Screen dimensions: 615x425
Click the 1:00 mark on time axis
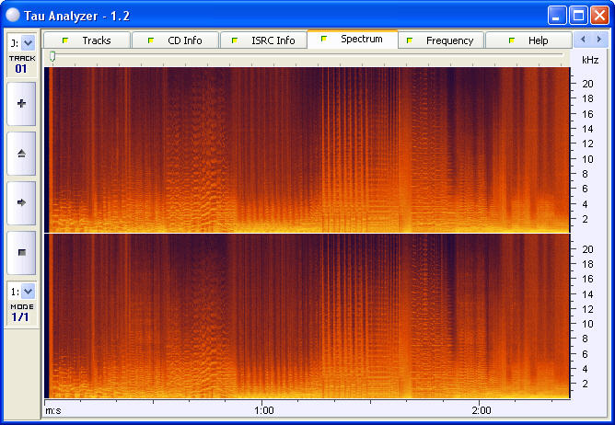coord(263,409)
